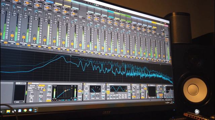Toggle the Compressor Makeup button
The height and width of the screenshot is (120, 215).
(80, 86)
